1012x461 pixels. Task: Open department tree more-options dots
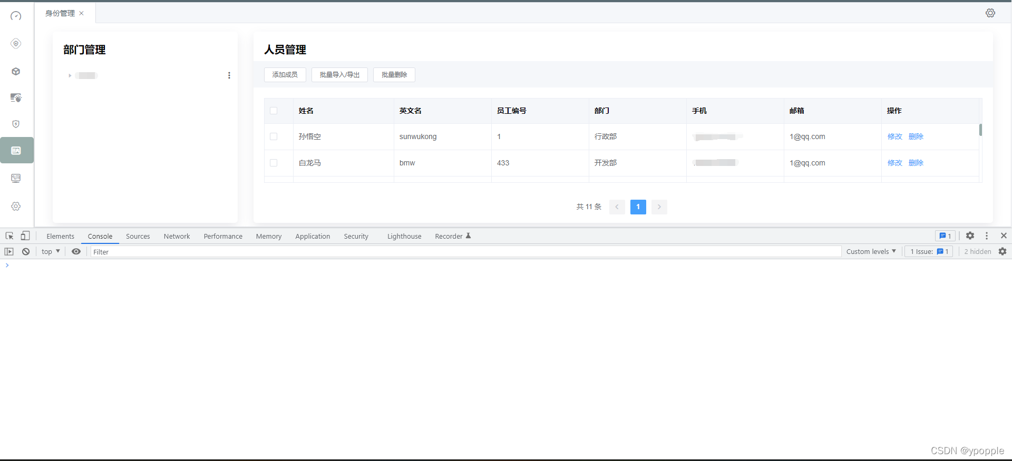click(229, 75)
